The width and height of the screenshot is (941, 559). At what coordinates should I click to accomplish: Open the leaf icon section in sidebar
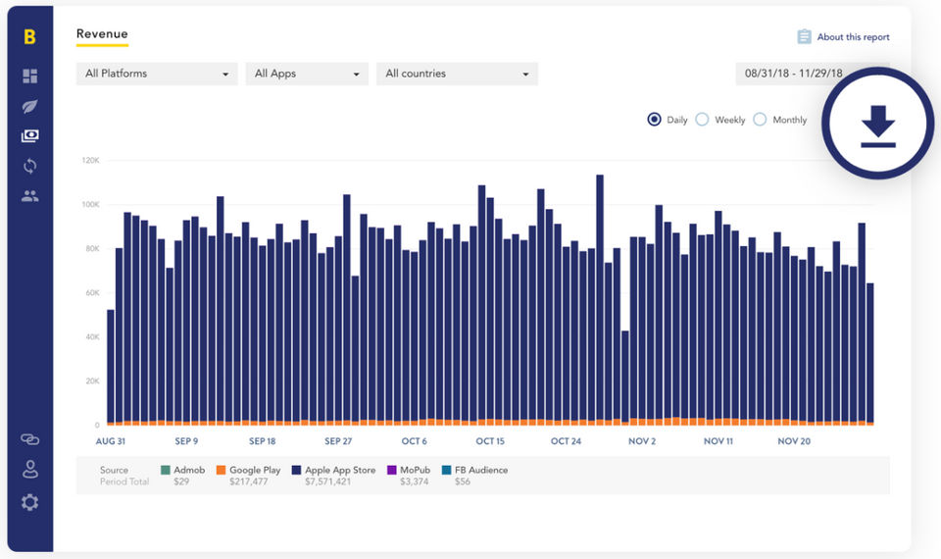[x=30, y=106]
